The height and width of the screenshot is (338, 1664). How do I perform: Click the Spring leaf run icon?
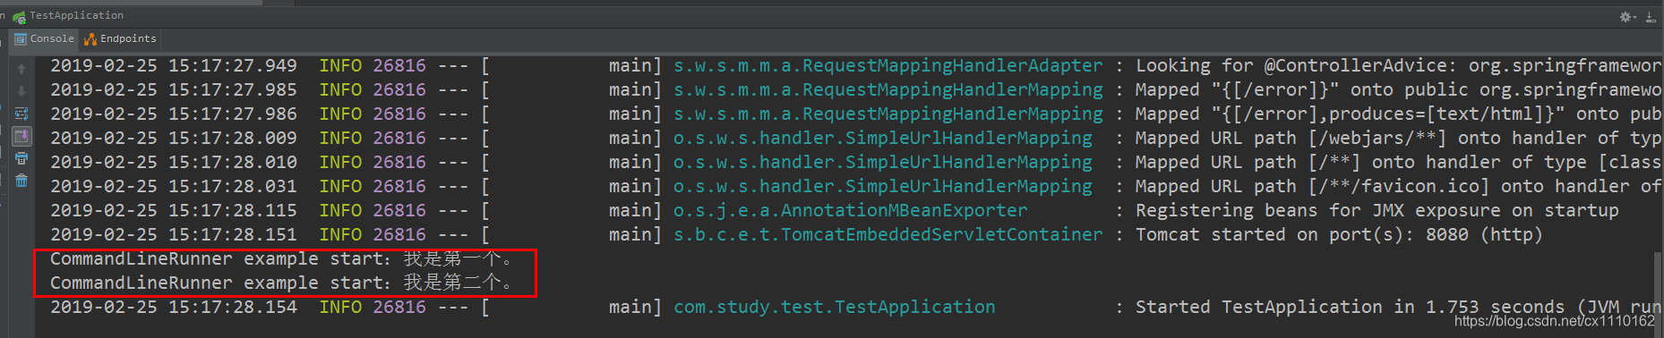[x=19, y=16]
